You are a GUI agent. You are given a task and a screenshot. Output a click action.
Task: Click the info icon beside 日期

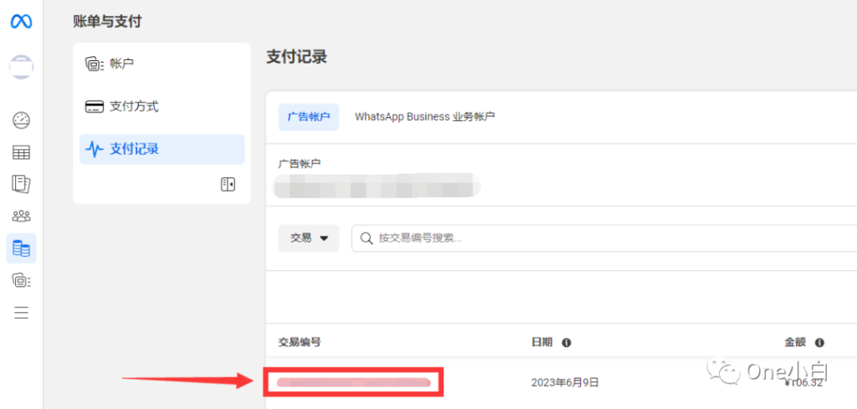click(x=567, y=343)
